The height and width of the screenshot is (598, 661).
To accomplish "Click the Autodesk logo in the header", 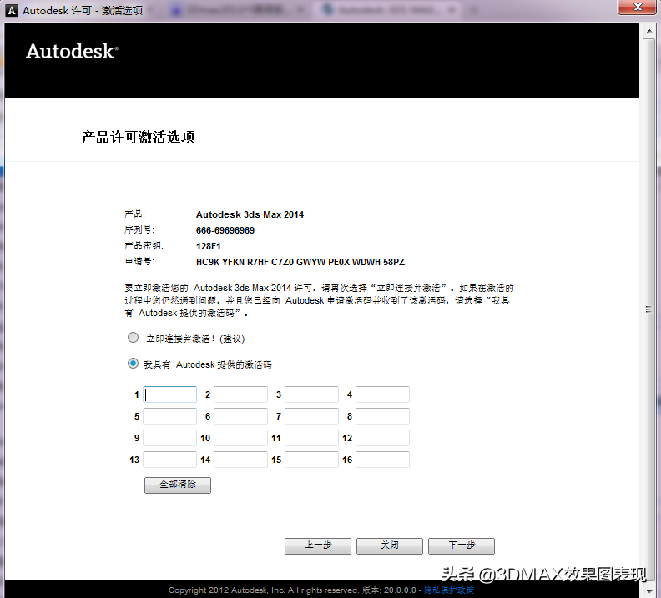I will 72,52.
